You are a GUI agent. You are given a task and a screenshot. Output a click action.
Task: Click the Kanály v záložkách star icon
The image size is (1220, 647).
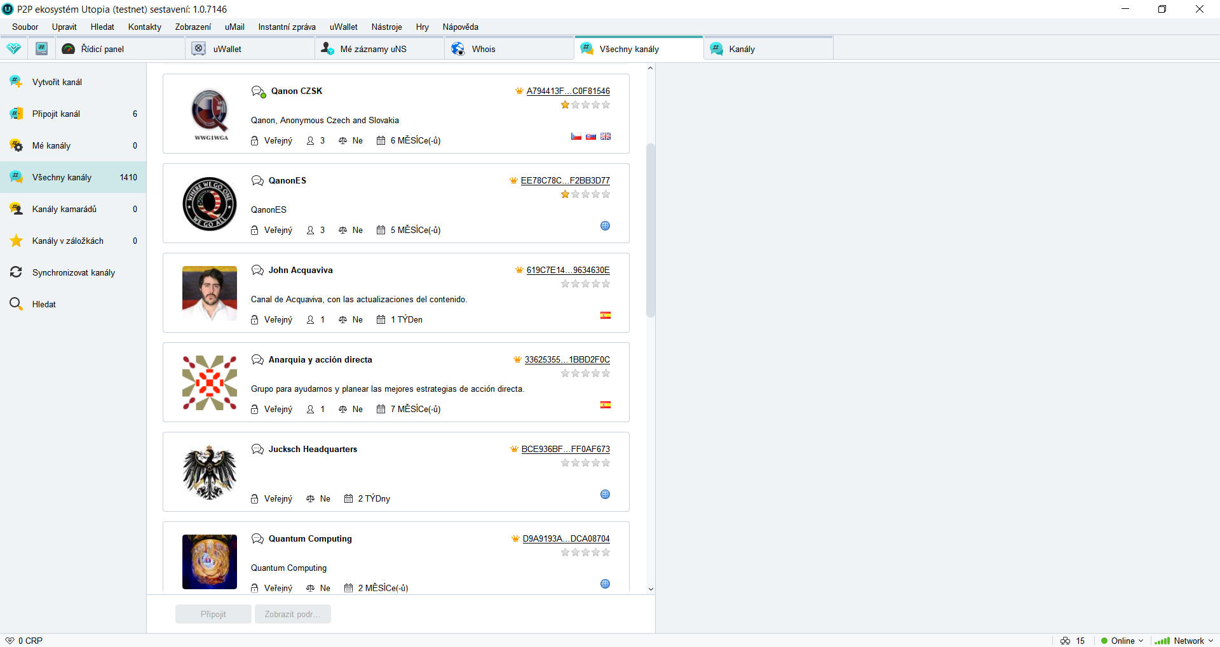point(16,241)
